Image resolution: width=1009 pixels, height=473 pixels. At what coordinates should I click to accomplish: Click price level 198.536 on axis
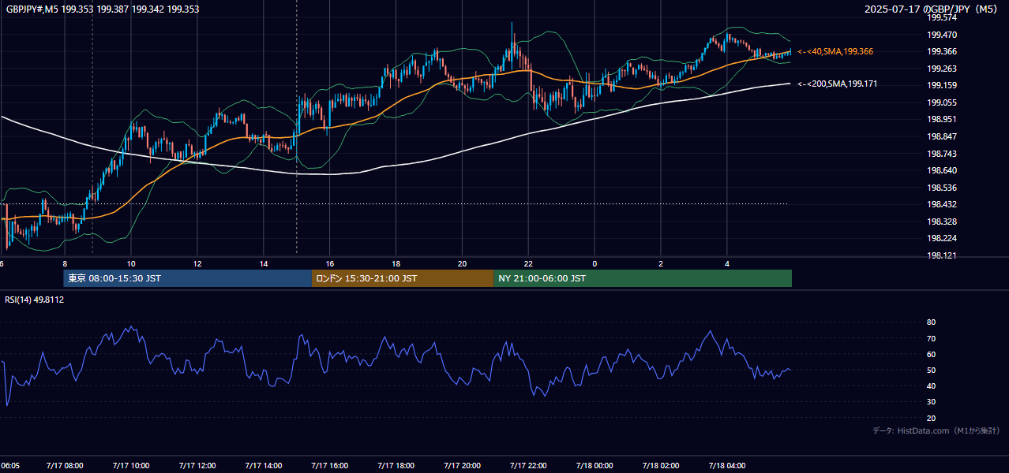pyautogui.click(x=942, y=188)
